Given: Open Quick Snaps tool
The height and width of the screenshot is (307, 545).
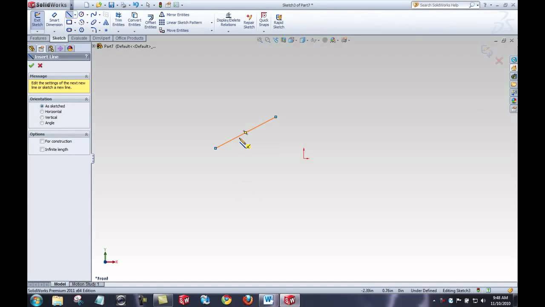Looking at the screenshot, I should [x=264, y=20].
